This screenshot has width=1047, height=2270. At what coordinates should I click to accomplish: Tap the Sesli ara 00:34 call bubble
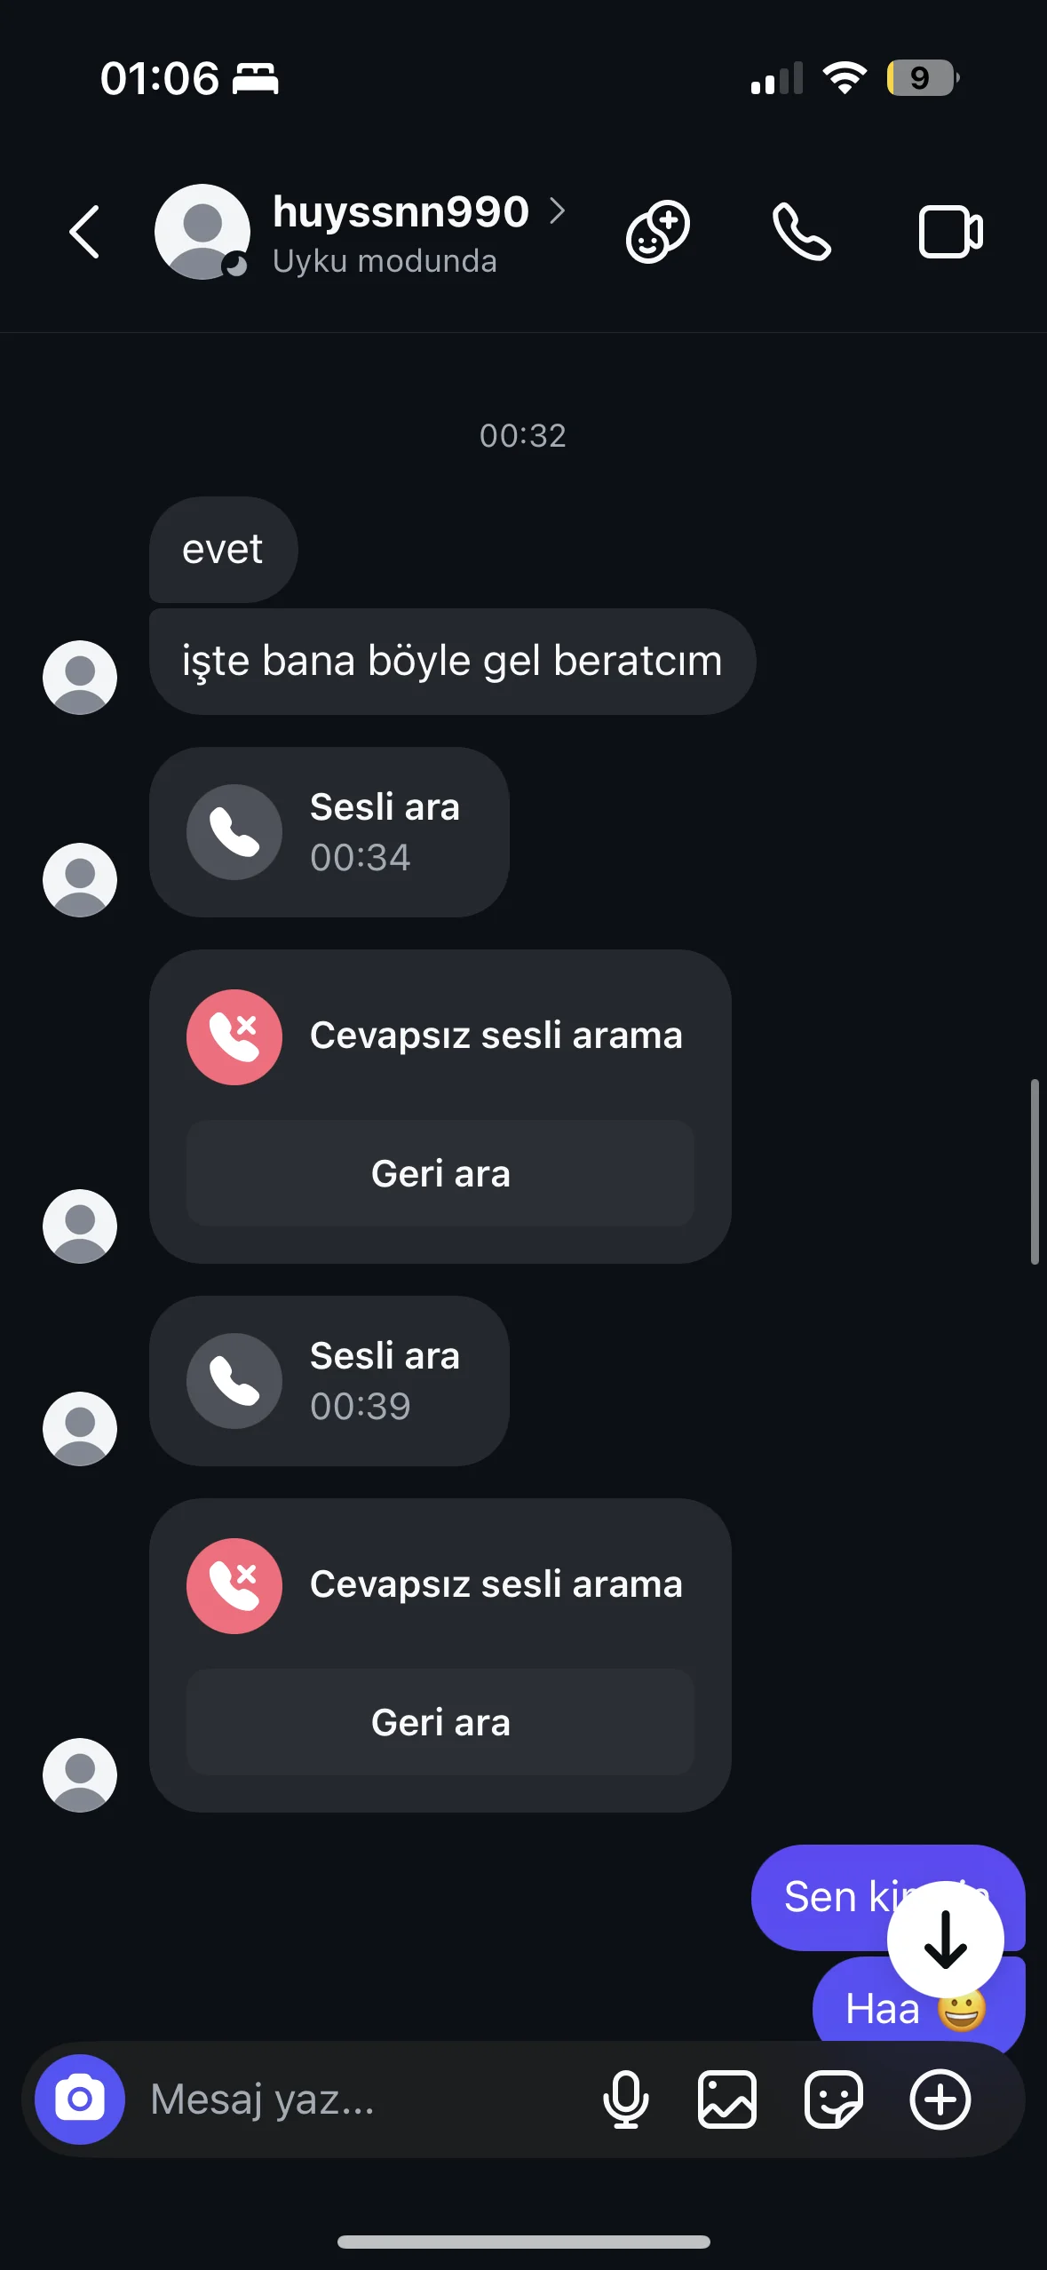click(329, 832)
